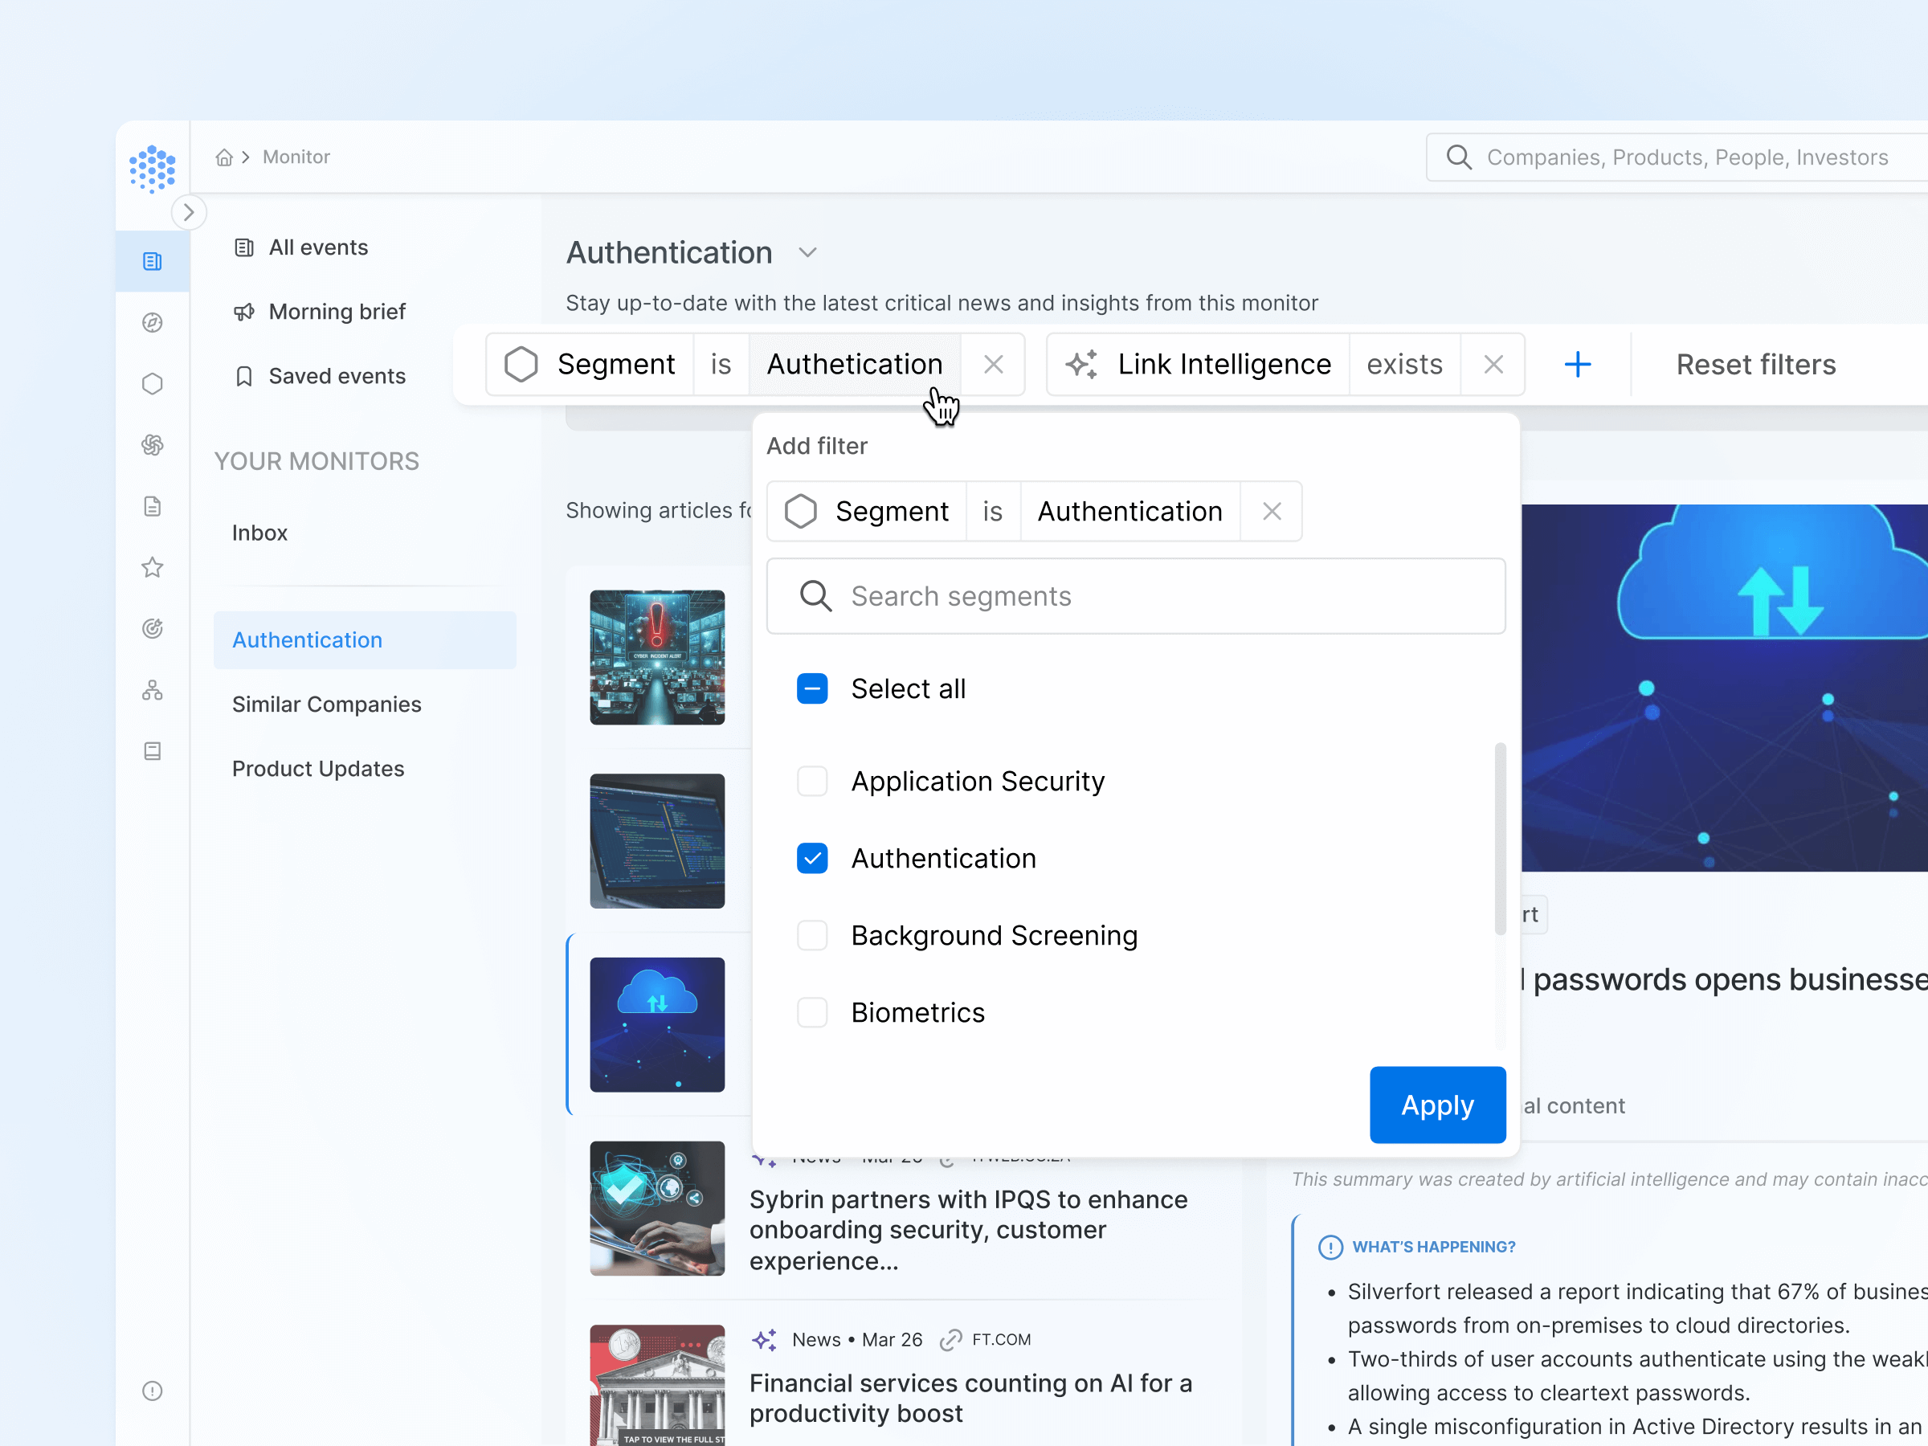Viewport: 1928px width, 1446px height.
Task: Open Authentication value in Add filter popup
Action: (1129, 512)
